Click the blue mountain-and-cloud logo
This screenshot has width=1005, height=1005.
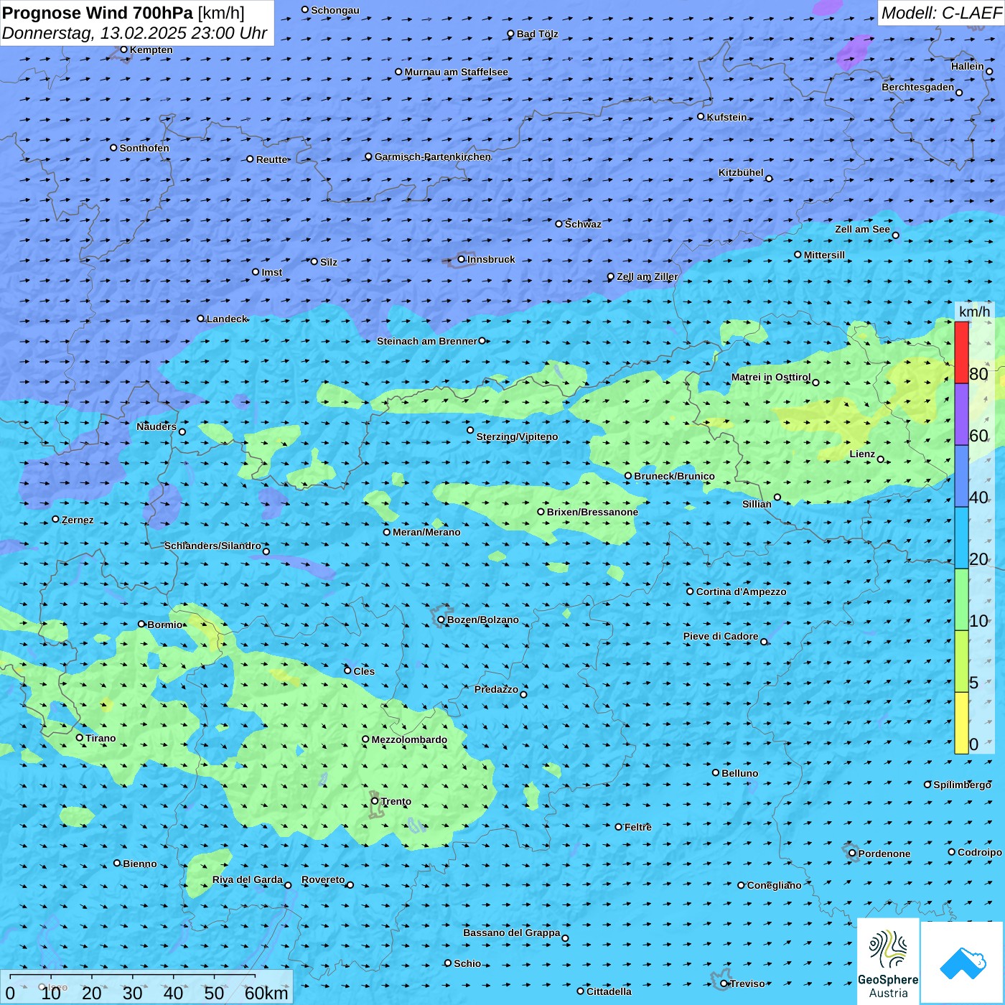tap(963, 963)
